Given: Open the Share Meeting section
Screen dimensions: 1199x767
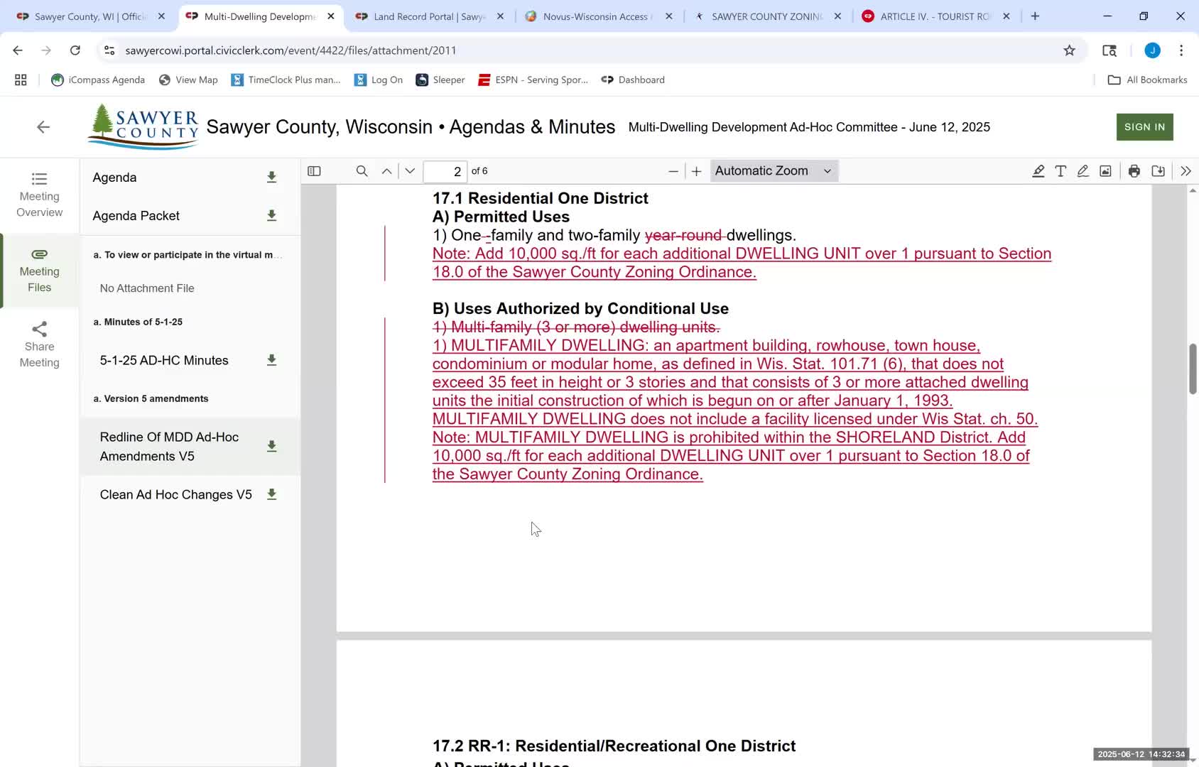Looking at the screenshot, I should click(x=40, y=345).
